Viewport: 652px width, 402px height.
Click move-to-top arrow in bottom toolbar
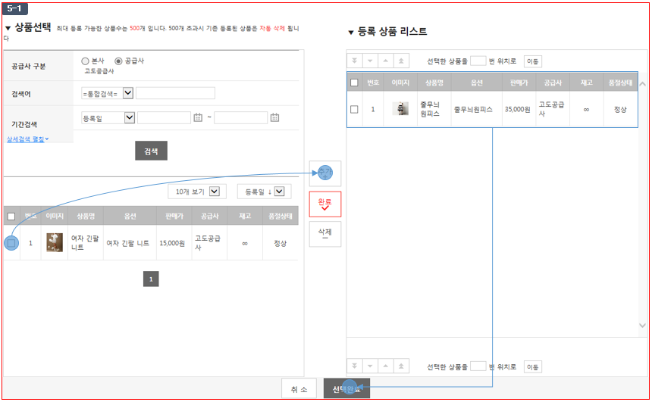(x=401, y=366)
